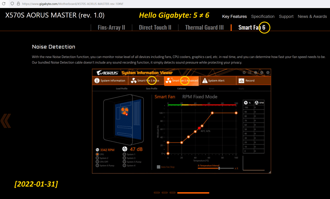Select the CPU OPT radio button
The height and width of the screenshot is (199, 330).
point(97,162)
